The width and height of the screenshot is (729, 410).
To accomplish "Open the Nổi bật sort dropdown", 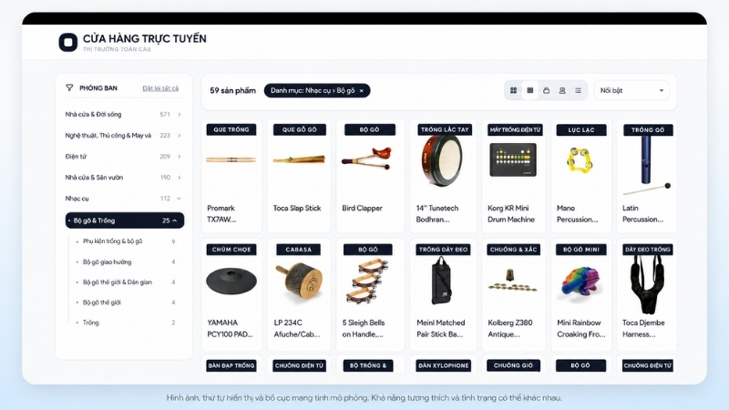I will pos(631,90).
